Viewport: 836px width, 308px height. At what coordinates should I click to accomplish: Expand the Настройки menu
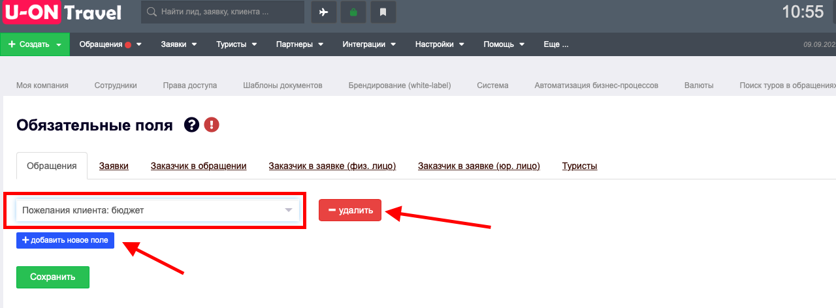pyautogui.click(x=440, y=44)
